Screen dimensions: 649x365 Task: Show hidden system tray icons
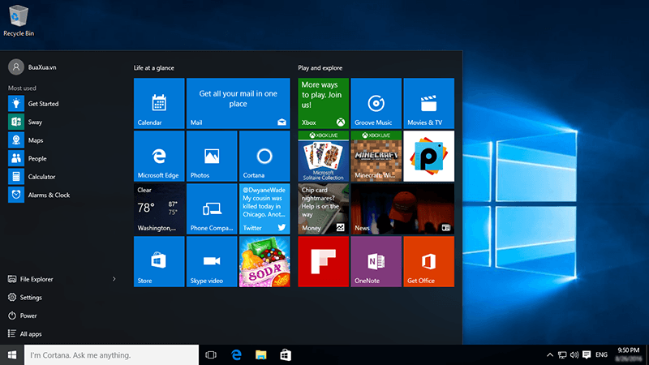[550, 354]
